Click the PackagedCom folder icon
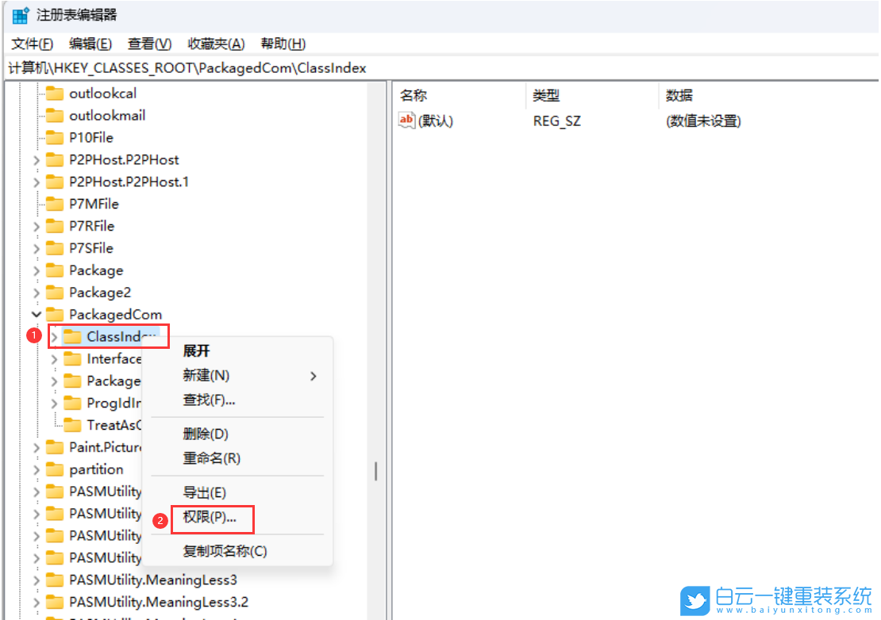Image resolution: width=881 pixels, height=620 pixels. coord(54,314)
